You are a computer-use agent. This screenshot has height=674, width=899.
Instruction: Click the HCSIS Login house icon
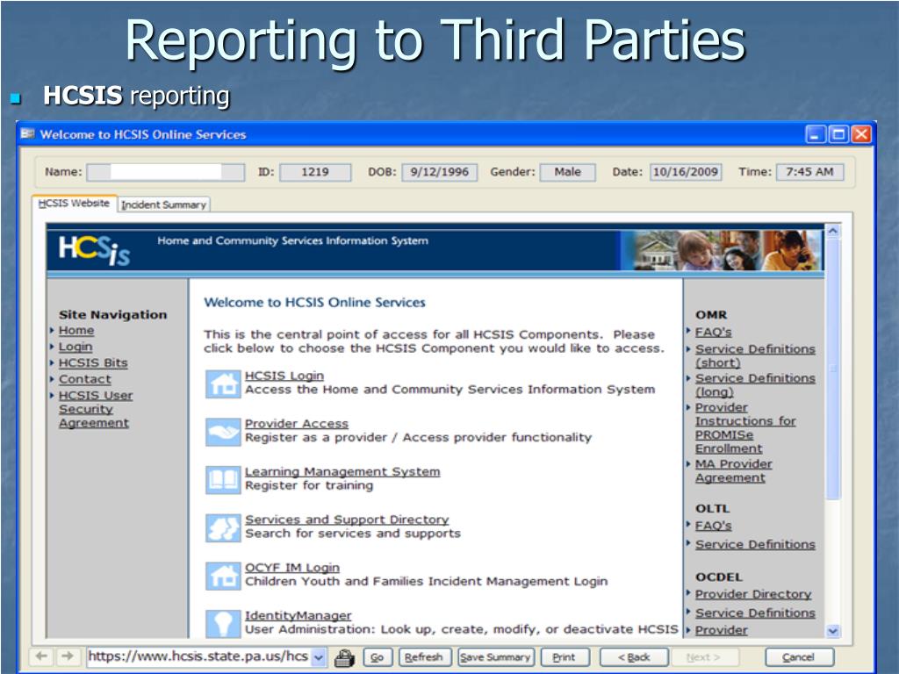223,384
